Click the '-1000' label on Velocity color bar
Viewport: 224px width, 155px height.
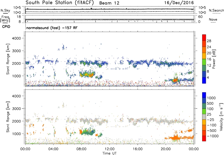(x=213, y=136)
